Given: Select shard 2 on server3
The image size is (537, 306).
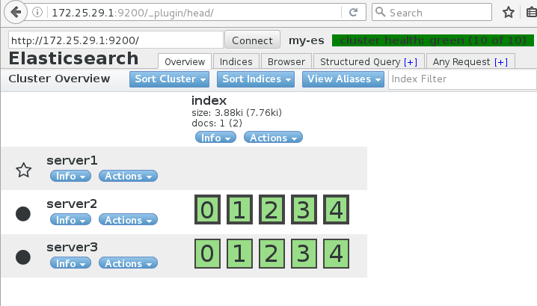Looking at the screenshot, I should click(x=271, y=254).
